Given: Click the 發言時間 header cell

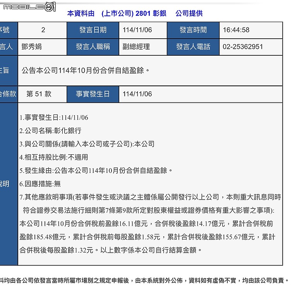Looking at the screenshot, I should (x=193, y=30).
